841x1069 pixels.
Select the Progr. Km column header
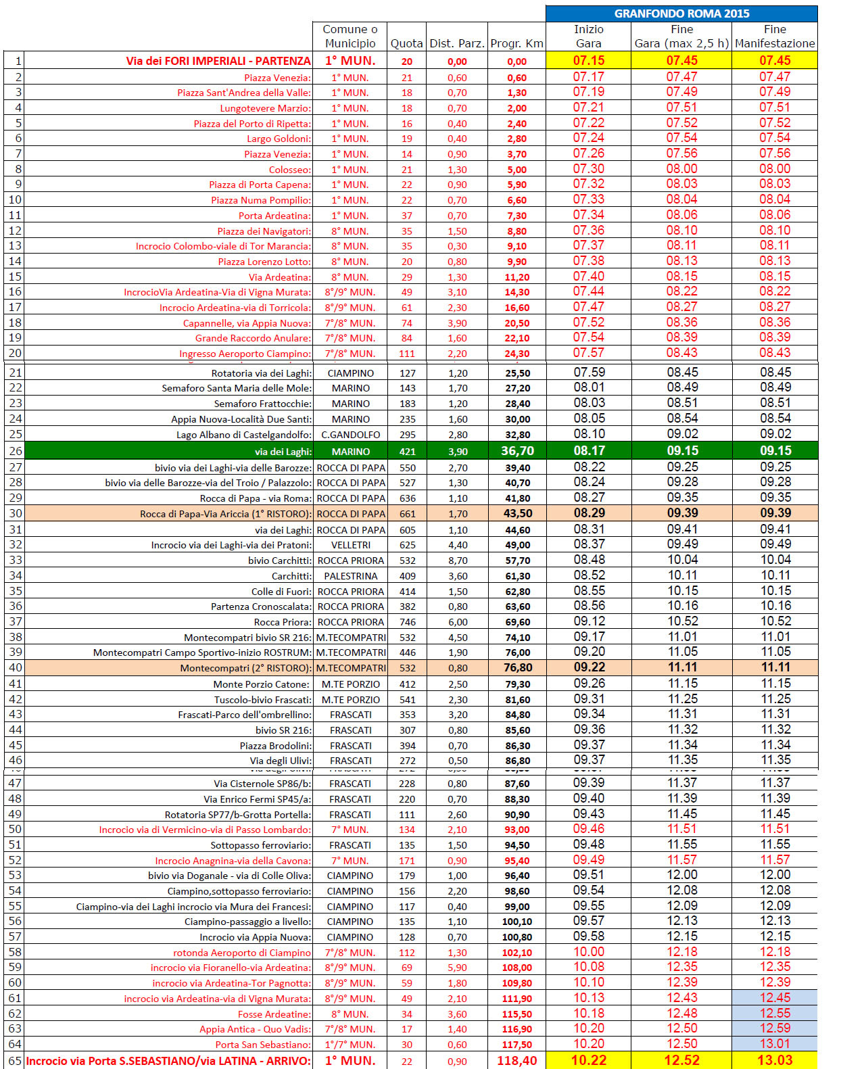(516, 43)
